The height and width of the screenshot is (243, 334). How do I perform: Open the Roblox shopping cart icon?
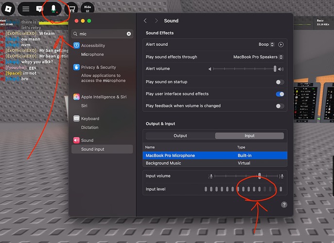pyautogui.click(x=71, y=9)
